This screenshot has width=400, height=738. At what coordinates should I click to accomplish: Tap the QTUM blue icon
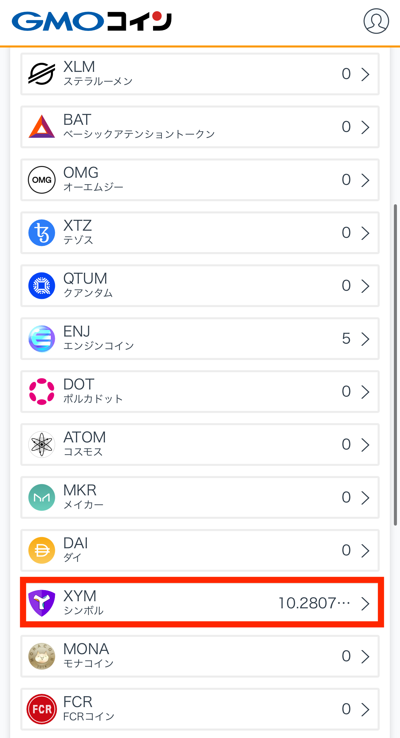click(42, 286)
